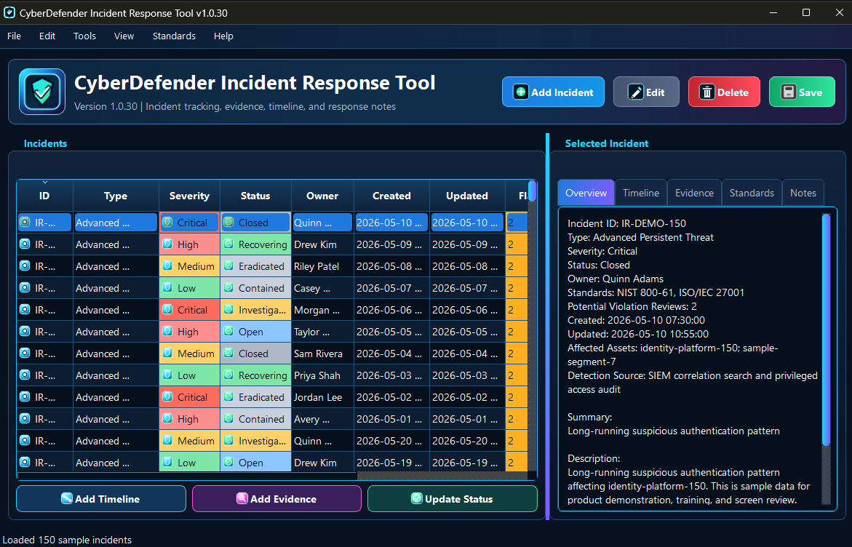Click the Add Evidence button
The width and height of the screenshot is (852, 547).
[276, 499]
